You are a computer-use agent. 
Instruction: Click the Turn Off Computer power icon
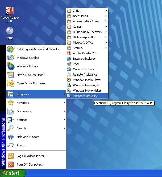(x=10, y=164)
